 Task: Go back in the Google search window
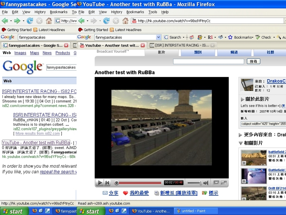coord(5,21)
